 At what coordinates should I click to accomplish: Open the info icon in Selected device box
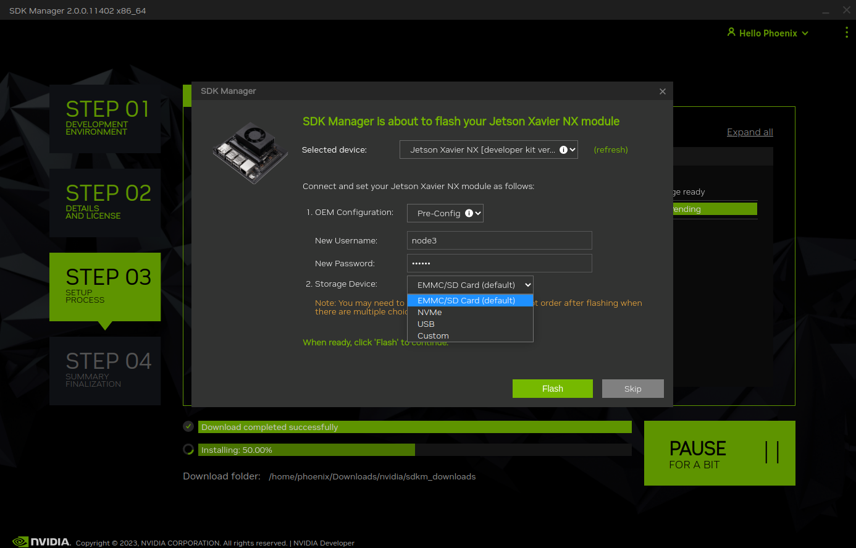(563, 150)
